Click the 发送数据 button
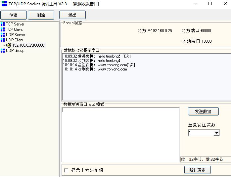This screenshot has height=177, width=231. coord(203,111)
